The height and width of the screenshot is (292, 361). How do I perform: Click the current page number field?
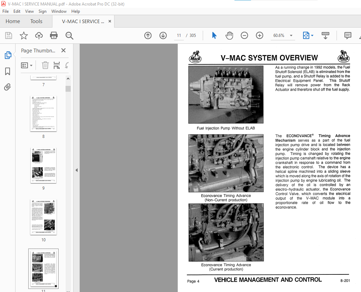click(x=179, y=36)
